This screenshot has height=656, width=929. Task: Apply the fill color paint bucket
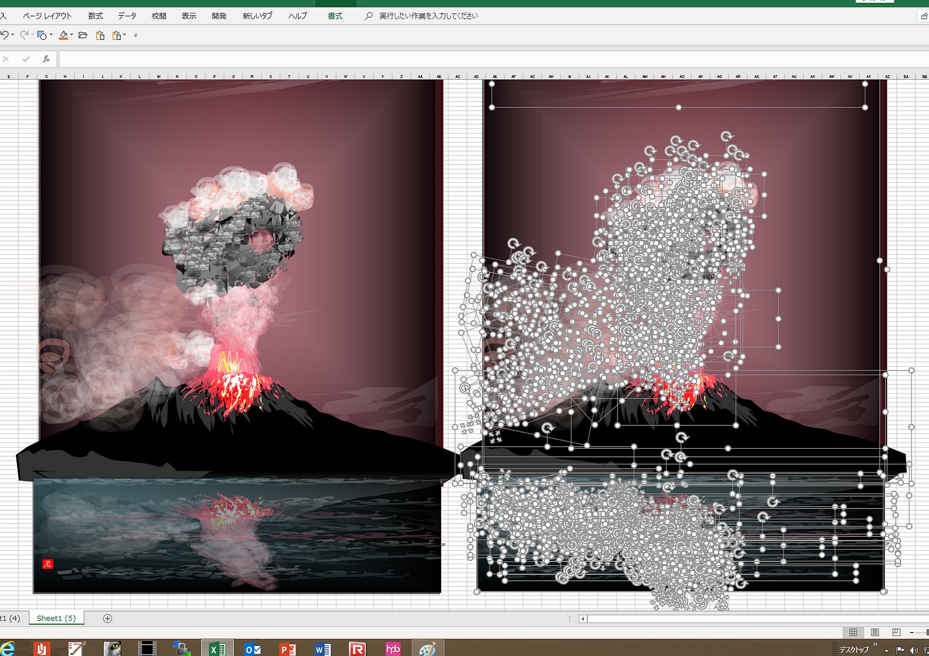tap(63, 36)
